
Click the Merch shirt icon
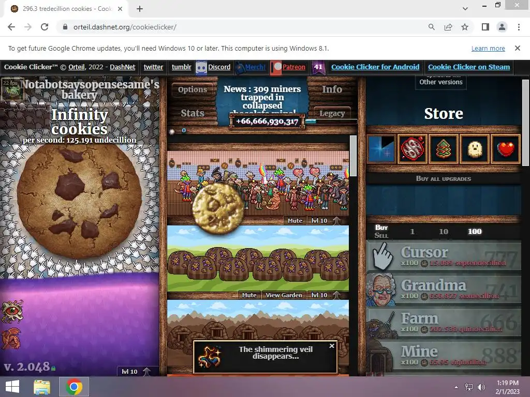[x=240, y=68]
